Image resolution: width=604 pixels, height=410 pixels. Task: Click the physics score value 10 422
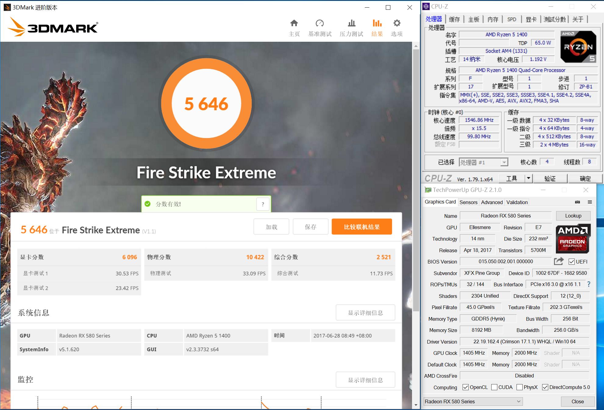point(255,257)
